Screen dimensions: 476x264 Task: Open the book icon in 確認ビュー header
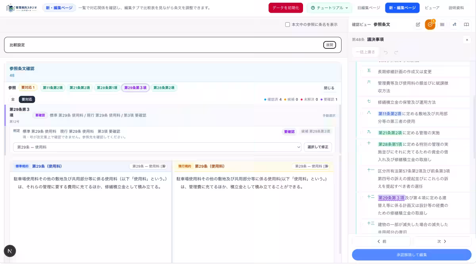coord(466,25)
